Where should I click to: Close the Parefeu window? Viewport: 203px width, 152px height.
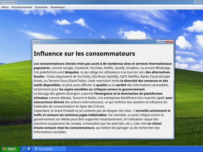pyautogui.click(x=170, y=41)
